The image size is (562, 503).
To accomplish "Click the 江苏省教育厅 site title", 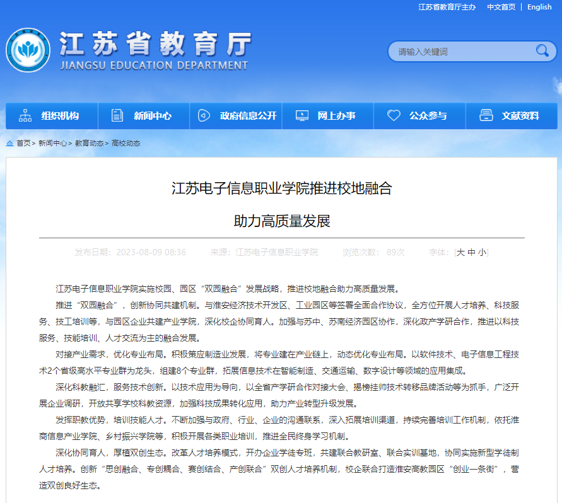I will tap(155, 43).
